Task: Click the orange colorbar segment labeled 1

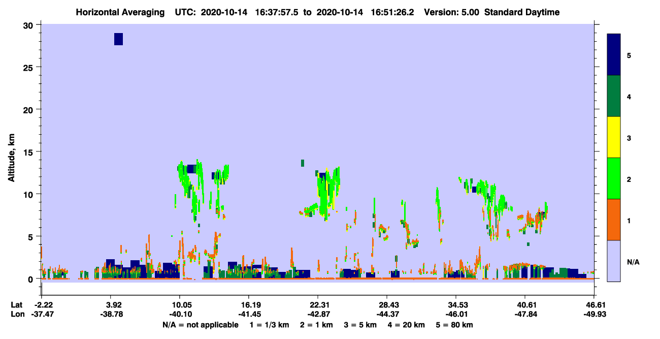Action: 614,220
